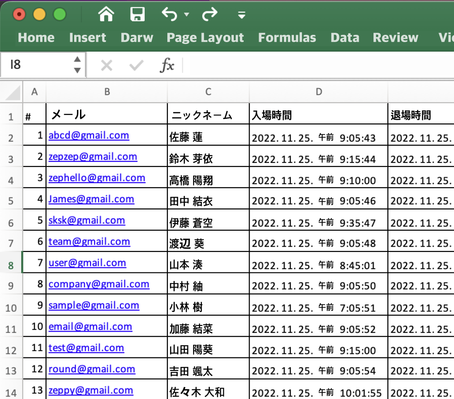454x399 pixels.
Task: Open the zeppy@gmail.com link
Action: 90,390
